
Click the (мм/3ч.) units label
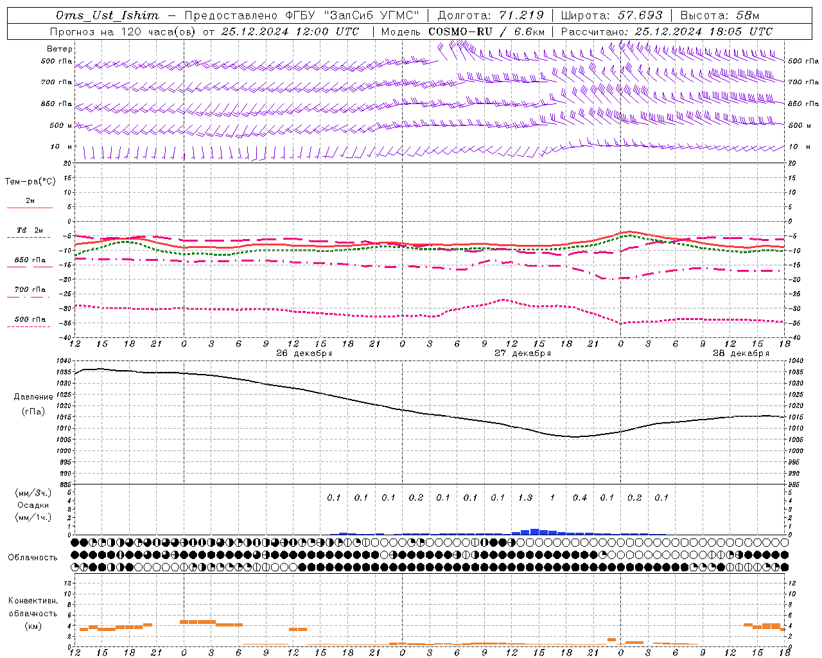click(x=33, y=493)
